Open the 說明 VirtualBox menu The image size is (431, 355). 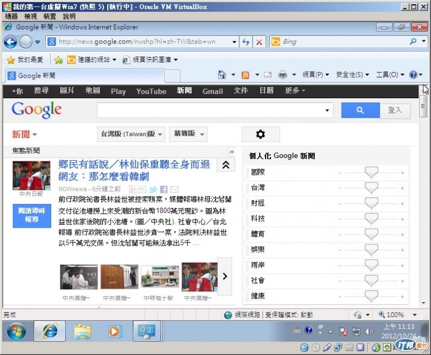69,17
